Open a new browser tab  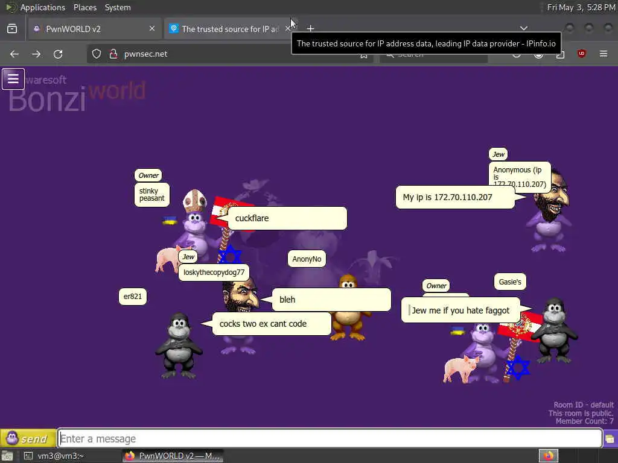pyautogui.click(x=311, y=28)
